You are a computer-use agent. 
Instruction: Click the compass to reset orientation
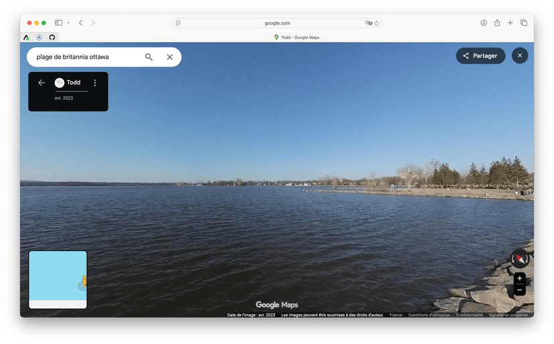520,259
